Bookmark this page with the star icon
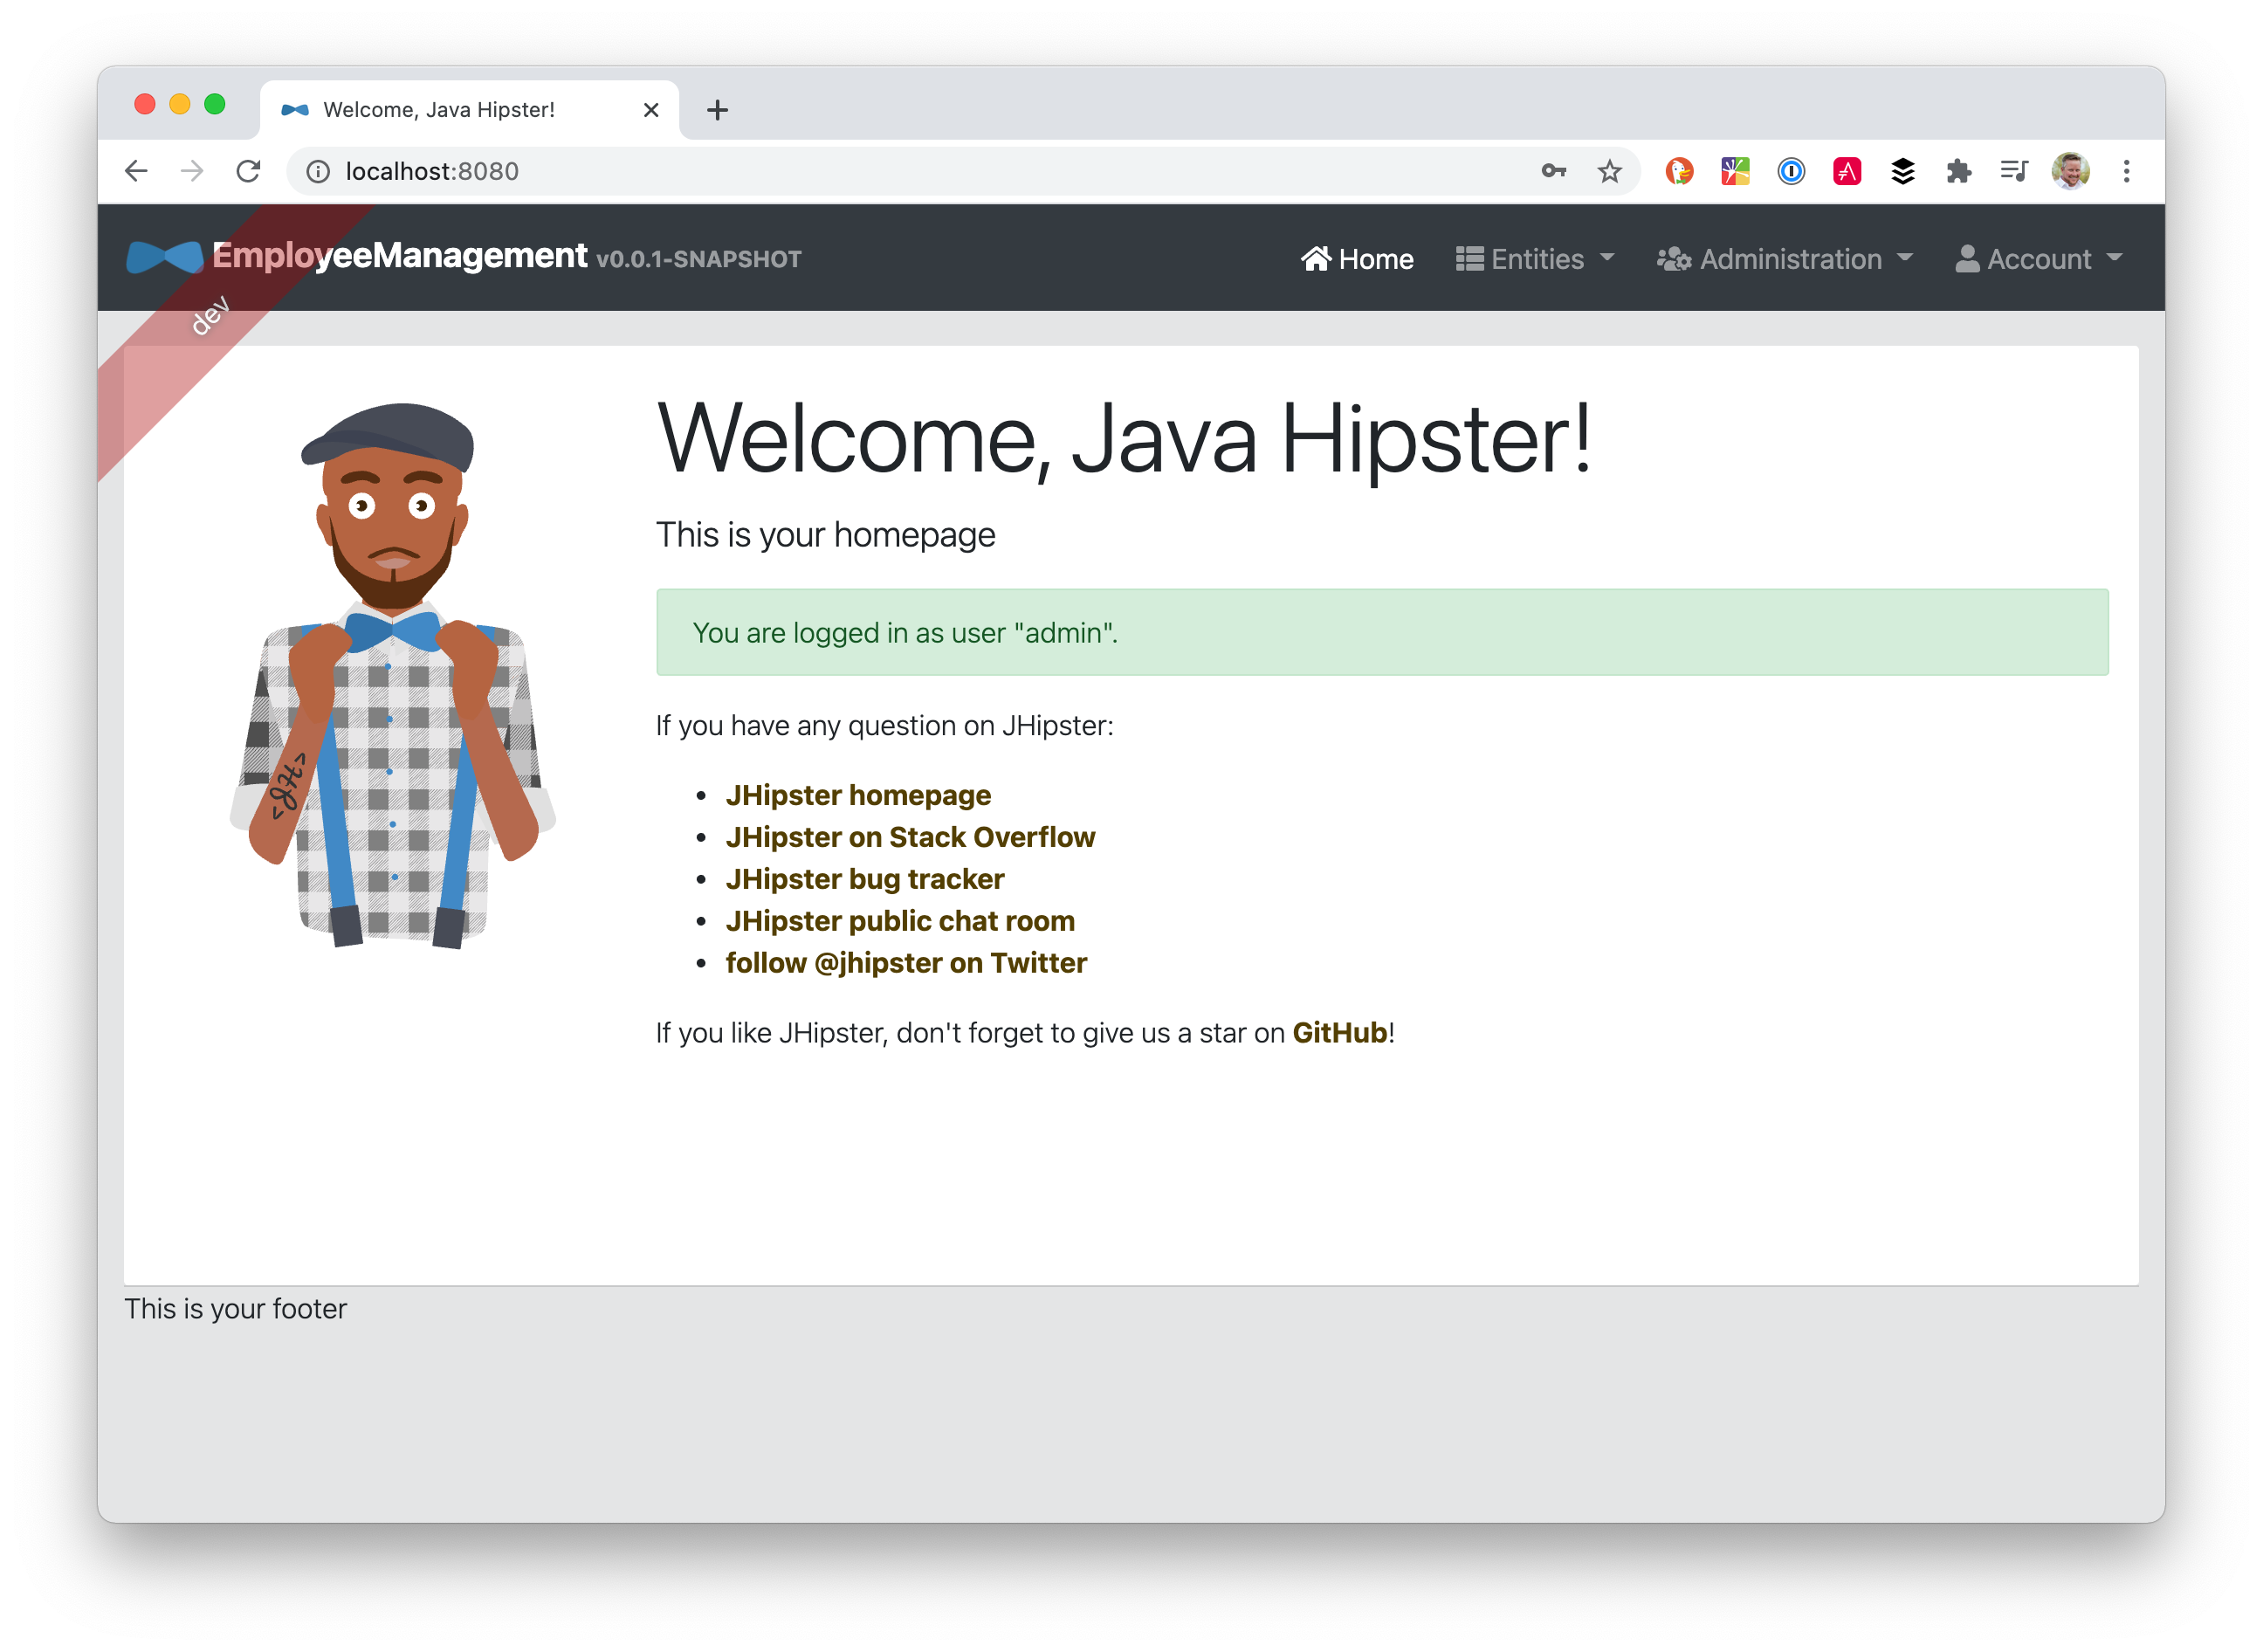 1609,171
